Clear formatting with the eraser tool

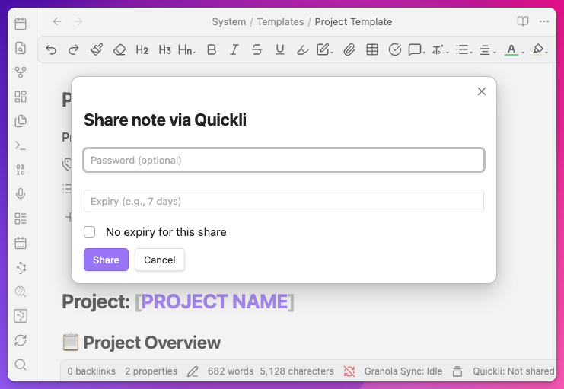119,49
